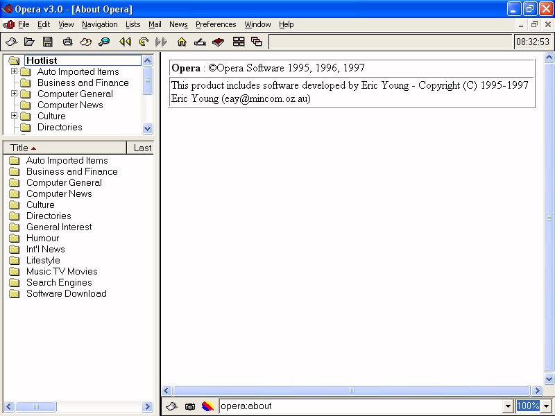Go forward using the double-right arrow icon
Viewport: 555px width, 416px height.
point(161,42)
